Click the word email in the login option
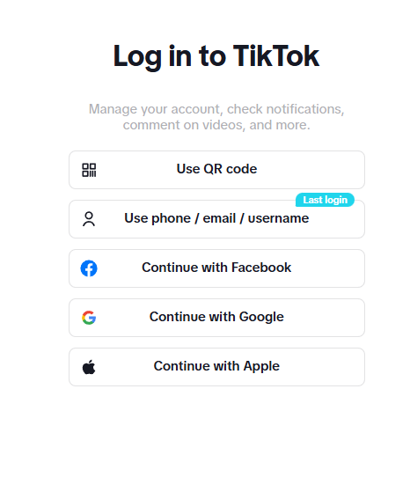 219,218
